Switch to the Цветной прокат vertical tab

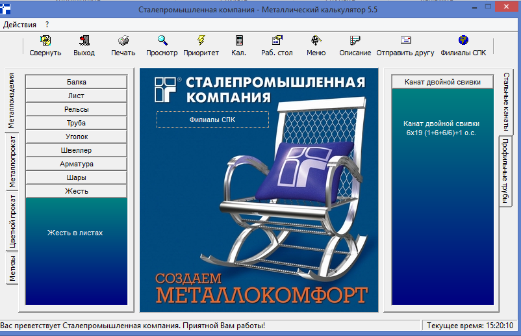12,221
